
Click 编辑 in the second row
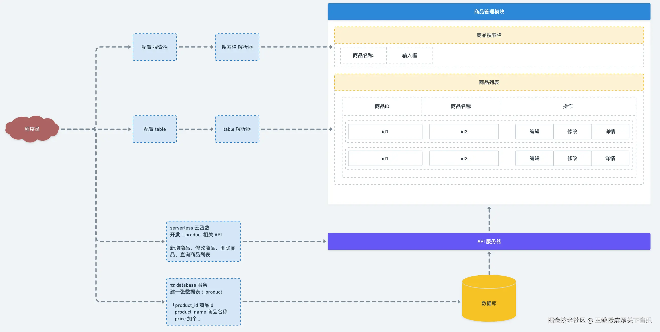point(534,158)
